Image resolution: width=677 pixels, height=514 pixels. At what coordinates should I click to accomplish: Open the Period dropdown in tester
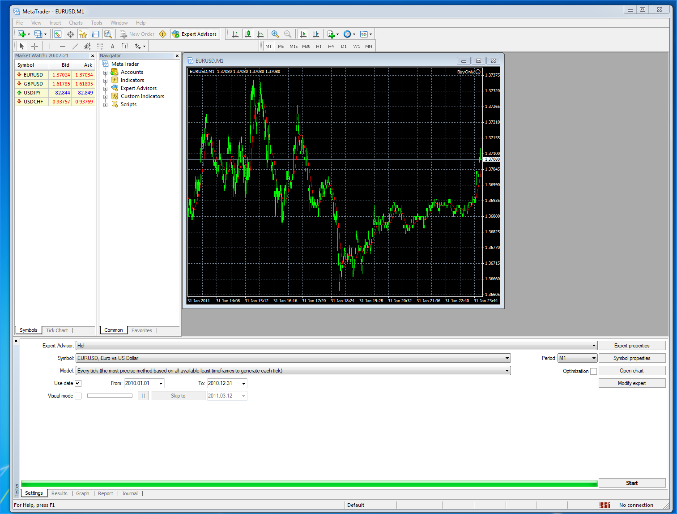tap(594, 358)
